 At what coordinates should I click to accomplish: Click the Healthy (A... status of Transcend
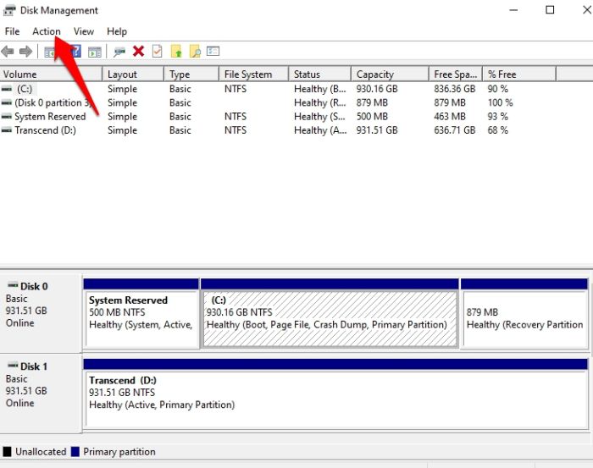(x=320, y=130)
